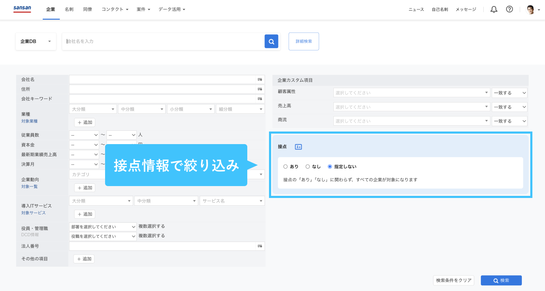Switch to the 同僚 tab
The height and width of the screenshot is (291, 545).
pyautogui.click(x=88, y=9)
